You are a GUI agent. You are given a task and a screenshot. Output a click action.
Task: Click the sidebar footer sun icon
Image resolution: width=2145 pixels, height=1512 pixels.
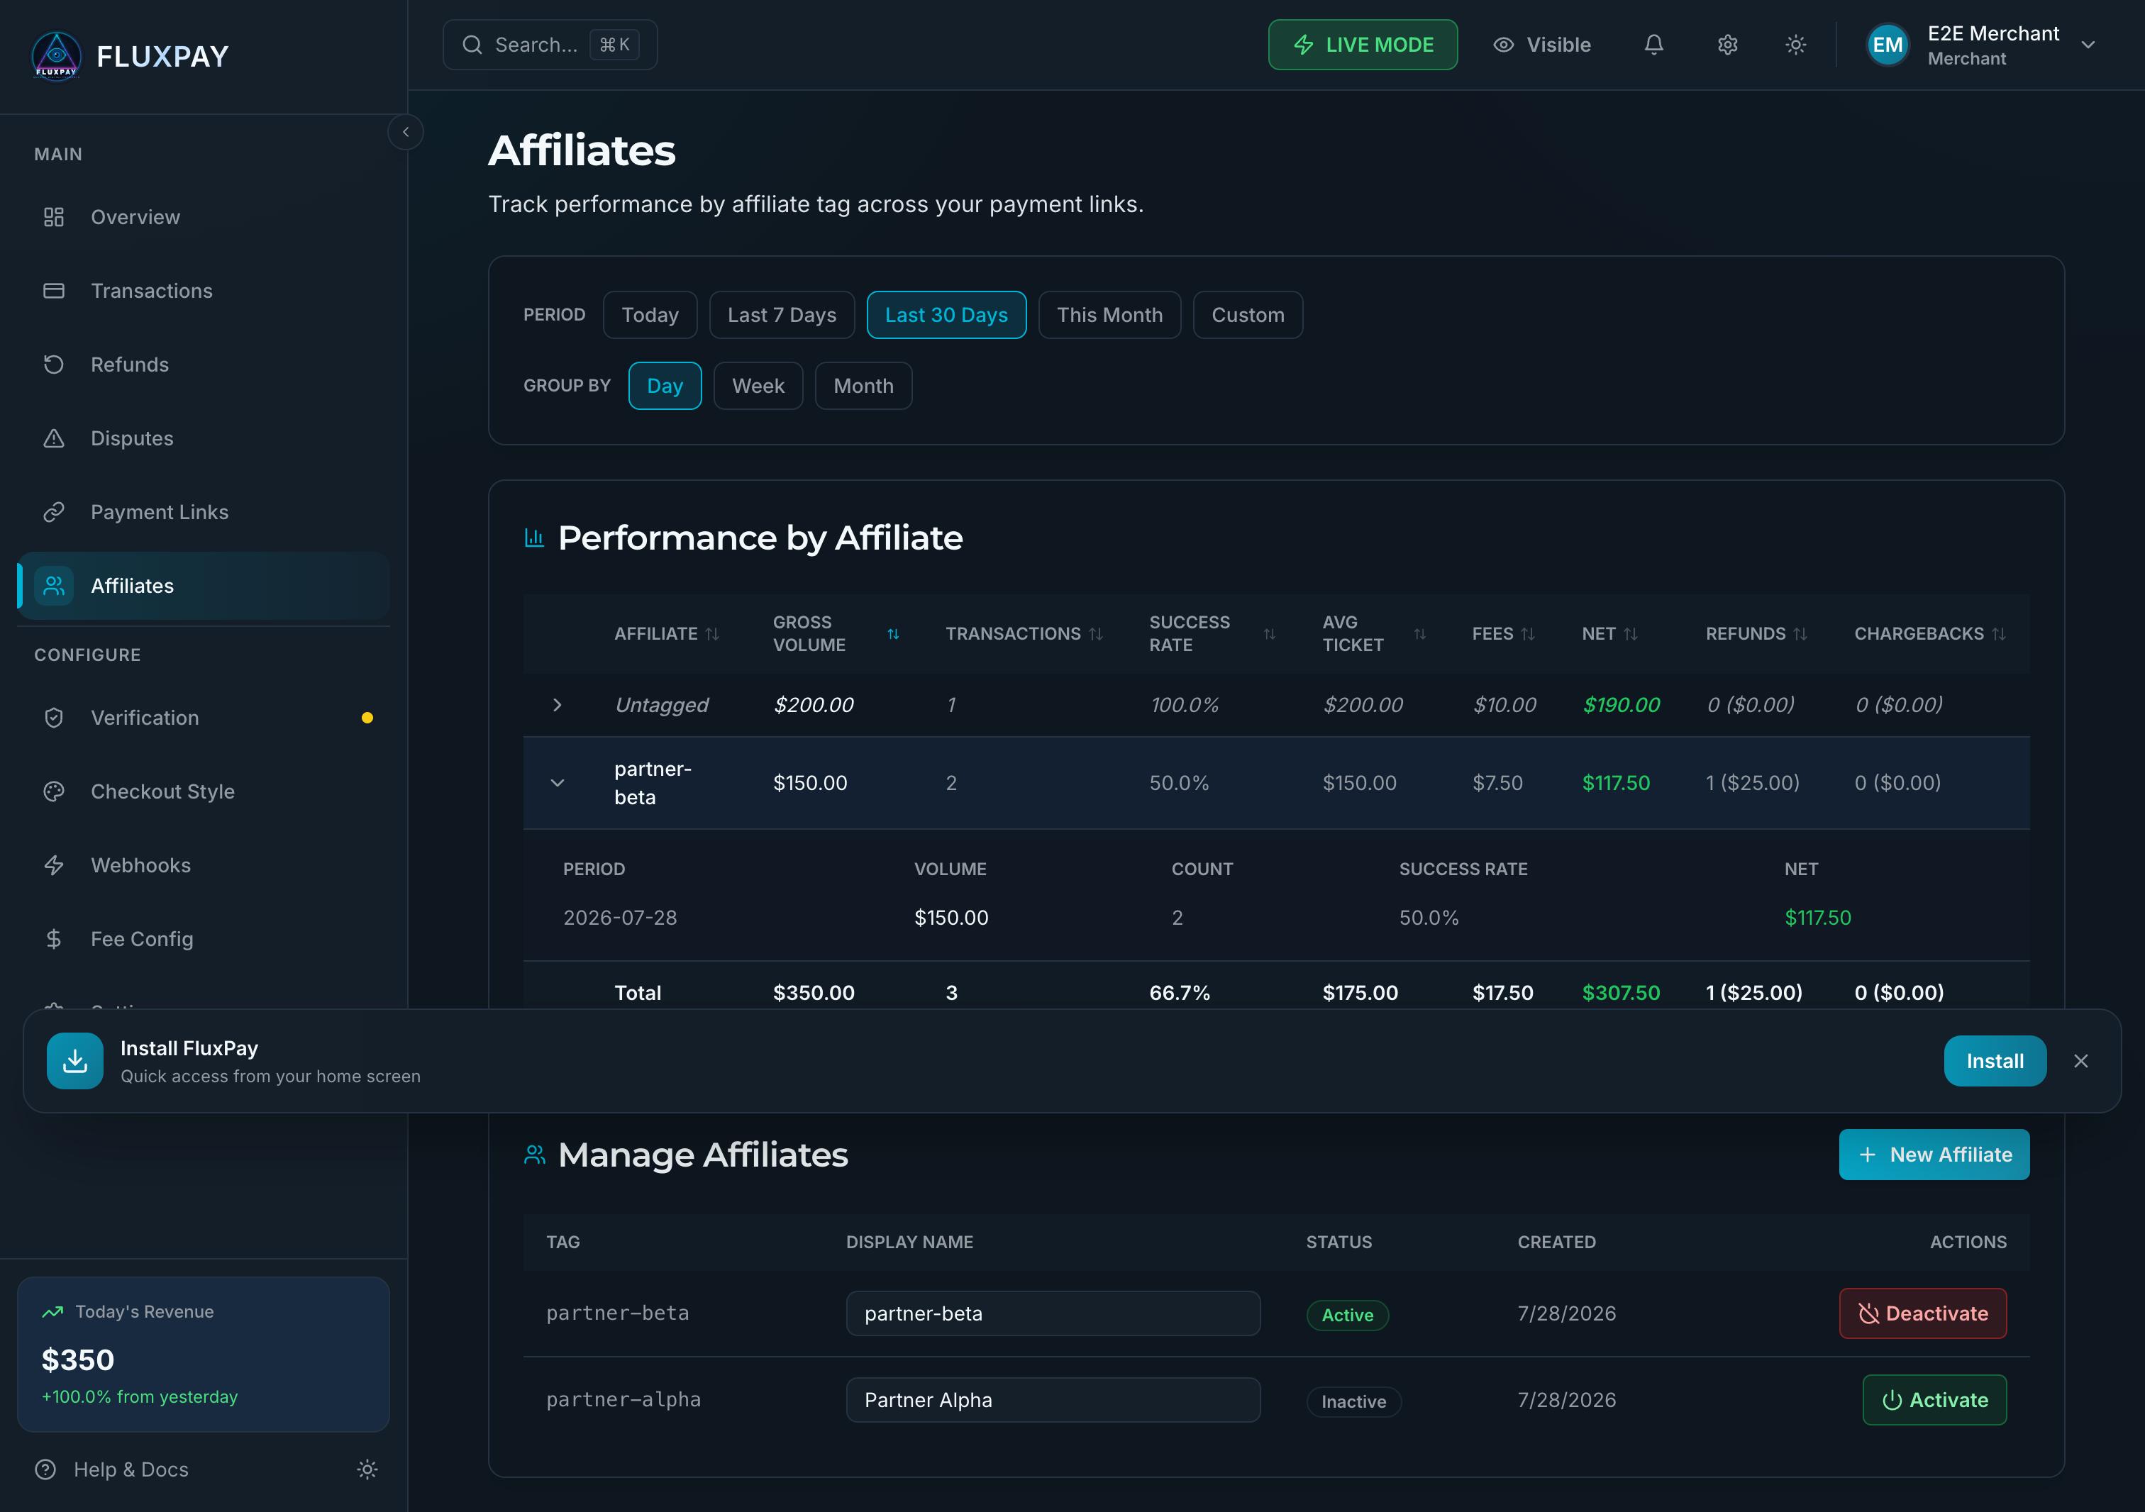click(367, 1469)
